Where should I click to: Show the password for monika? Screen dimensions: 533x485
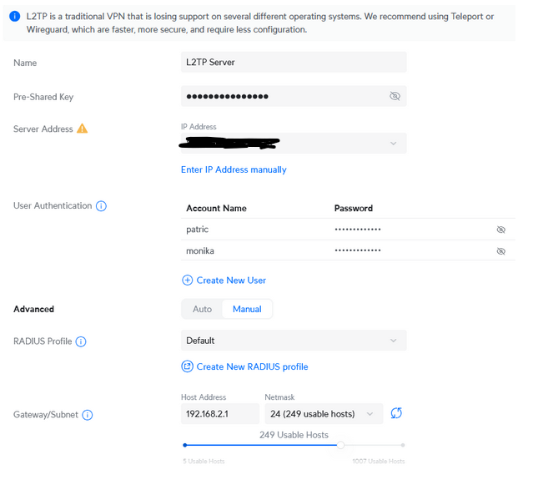coord(500,251)
